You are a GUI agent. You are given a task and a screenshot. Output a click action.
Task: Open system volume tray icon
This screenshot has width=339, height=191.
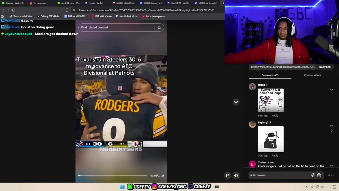322,187
